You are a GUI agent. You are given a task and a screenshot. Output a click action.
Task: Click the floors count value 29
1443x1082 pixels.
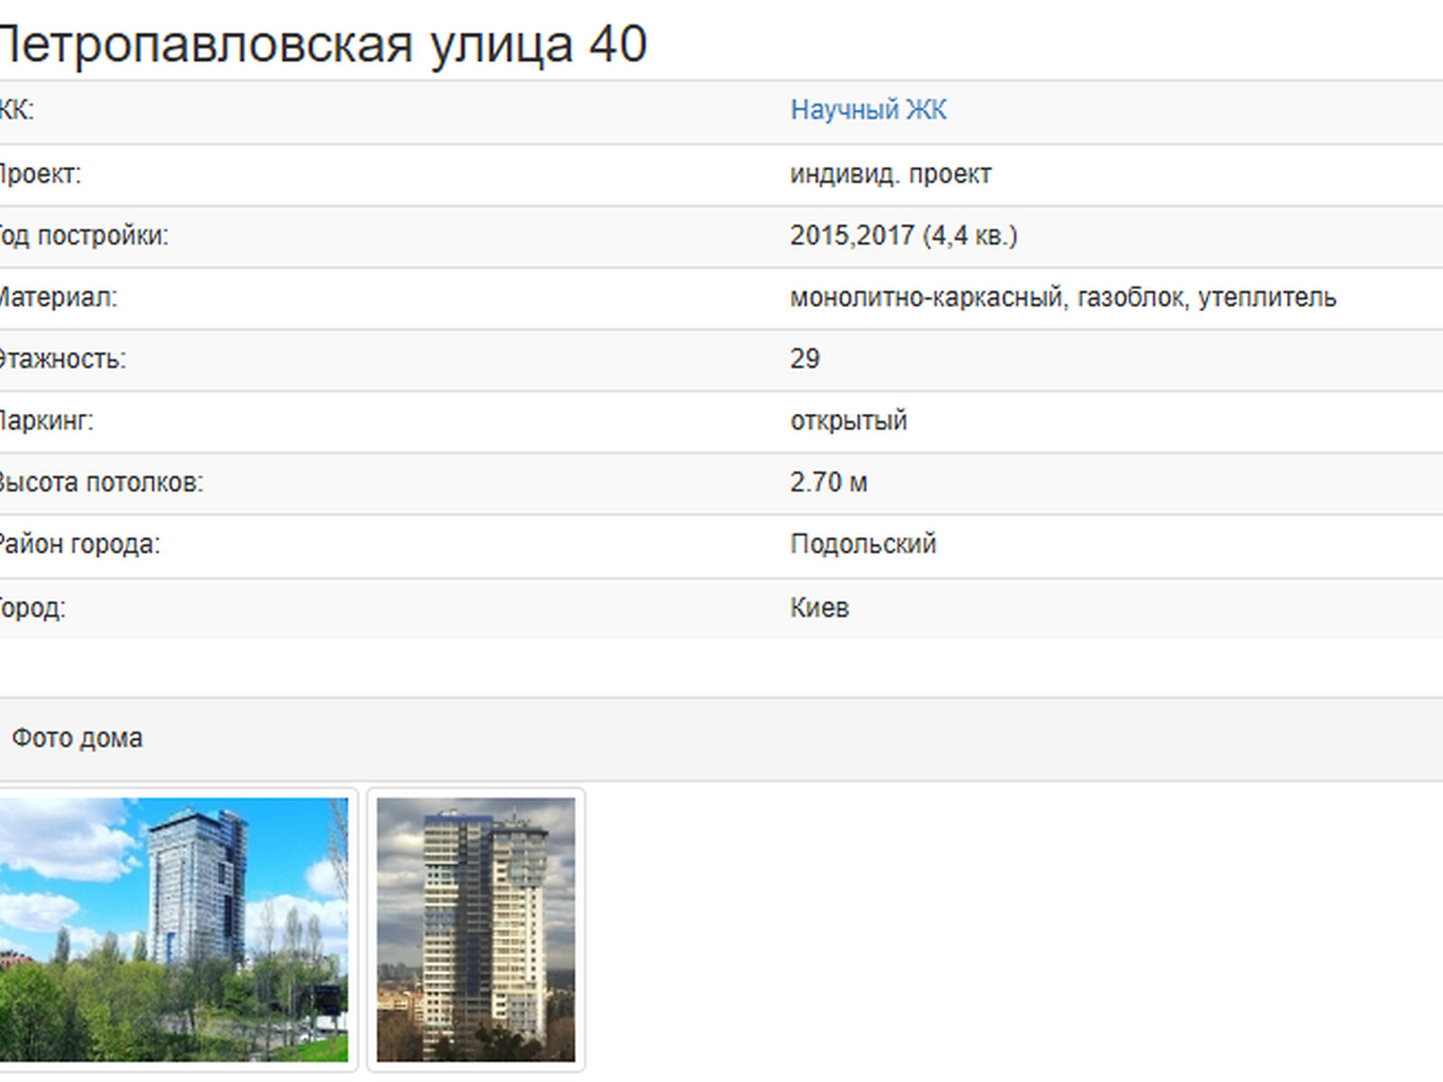pyautogui.click(x=804, y=359)
